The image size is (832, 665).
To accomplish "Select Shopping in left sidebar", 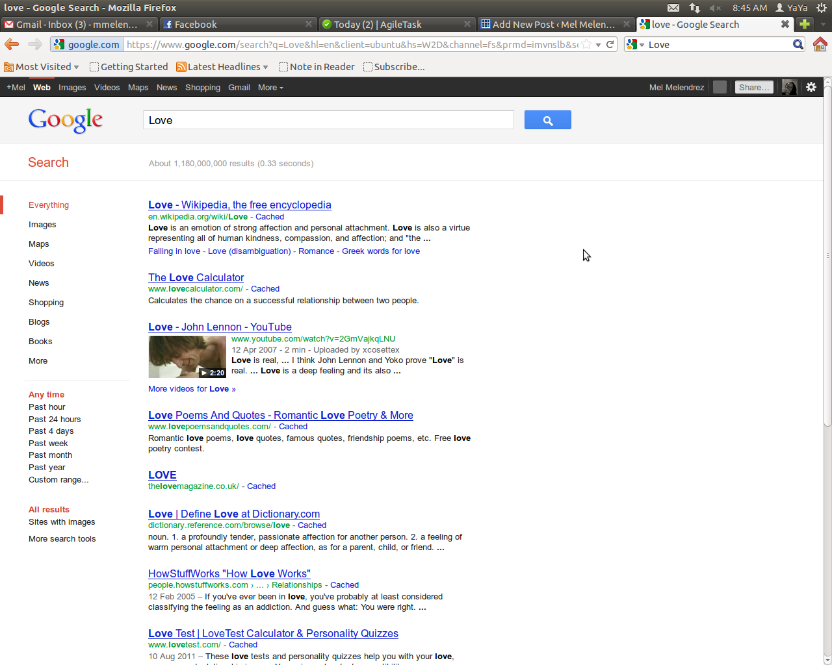I will tap(46, 302).
